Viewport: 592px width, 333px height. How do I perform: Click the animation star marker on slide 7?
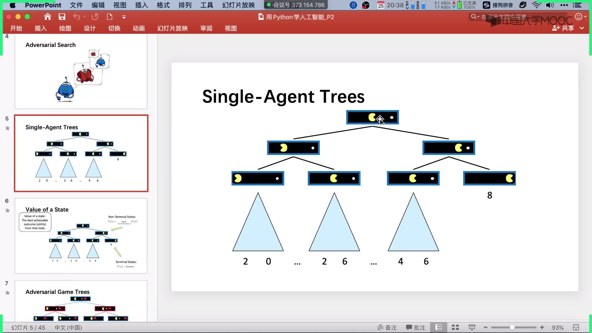7,293
